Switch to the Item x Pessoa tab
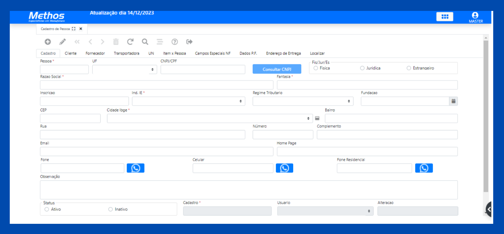504x234 pixels. 175,53
